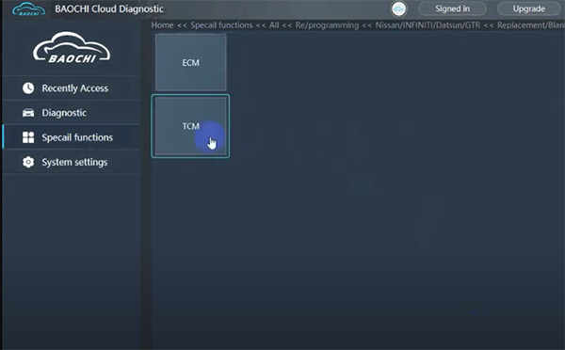Click the round cloud avatar icon
565x350 pixels.
pyautogui.click(x=398, y=9)
